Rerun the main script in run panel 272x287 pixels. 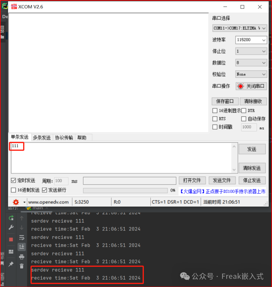coord(11,218)
